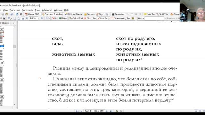
Task: Select the Dimensioning Tool
Action: tap(120, 19)
